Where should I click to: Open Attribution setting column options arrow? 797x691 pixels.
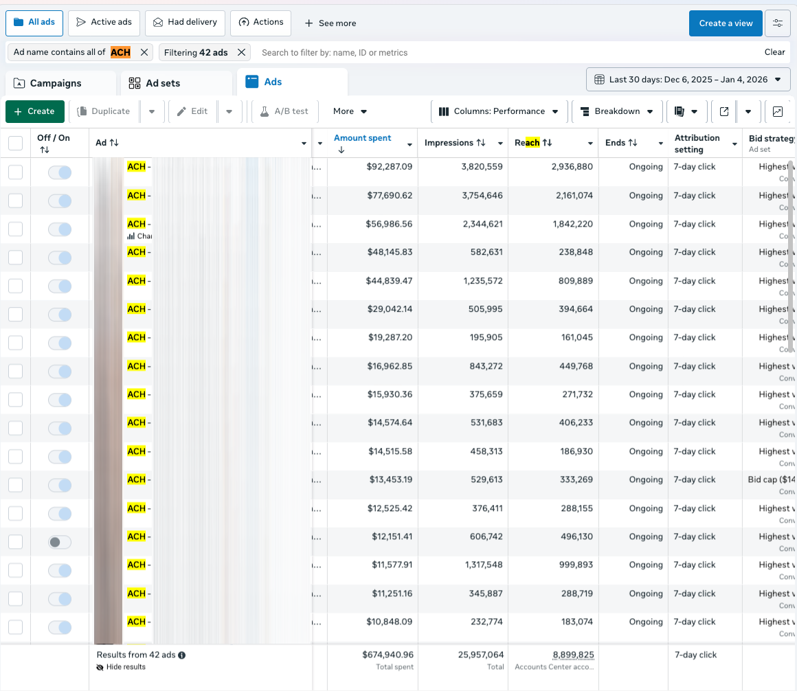[734, 144]
